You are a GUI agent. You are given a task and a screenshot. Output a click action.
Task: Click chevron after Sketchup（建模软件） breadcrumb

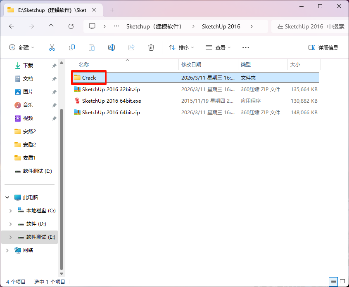tap(193, 26)
